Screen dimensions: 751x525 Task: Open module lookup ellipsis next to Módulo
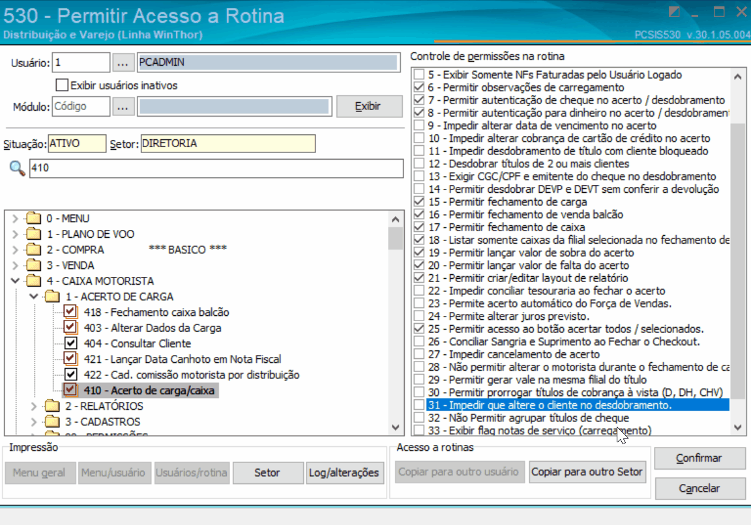[123, 106]
